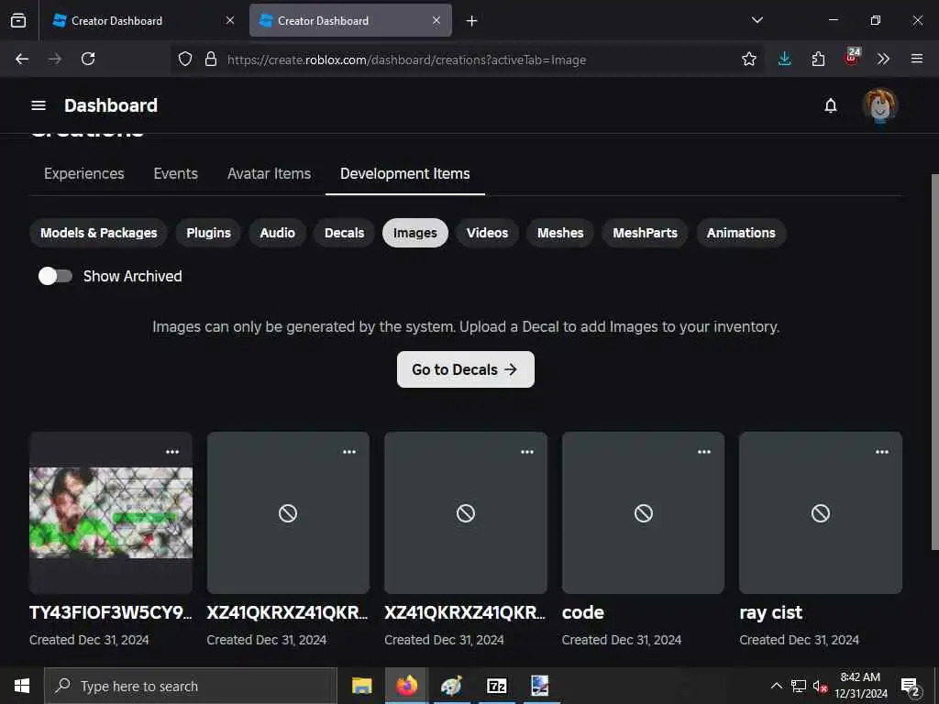Bookmark this page with the star icon
Image resolution: width=939 pixels, height=704 pixels.
[748, 59]
